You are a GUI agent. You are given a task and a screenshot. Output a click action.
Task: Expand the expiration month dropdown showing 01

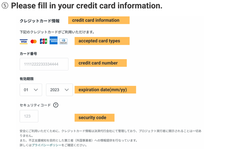tap(31, 90)
